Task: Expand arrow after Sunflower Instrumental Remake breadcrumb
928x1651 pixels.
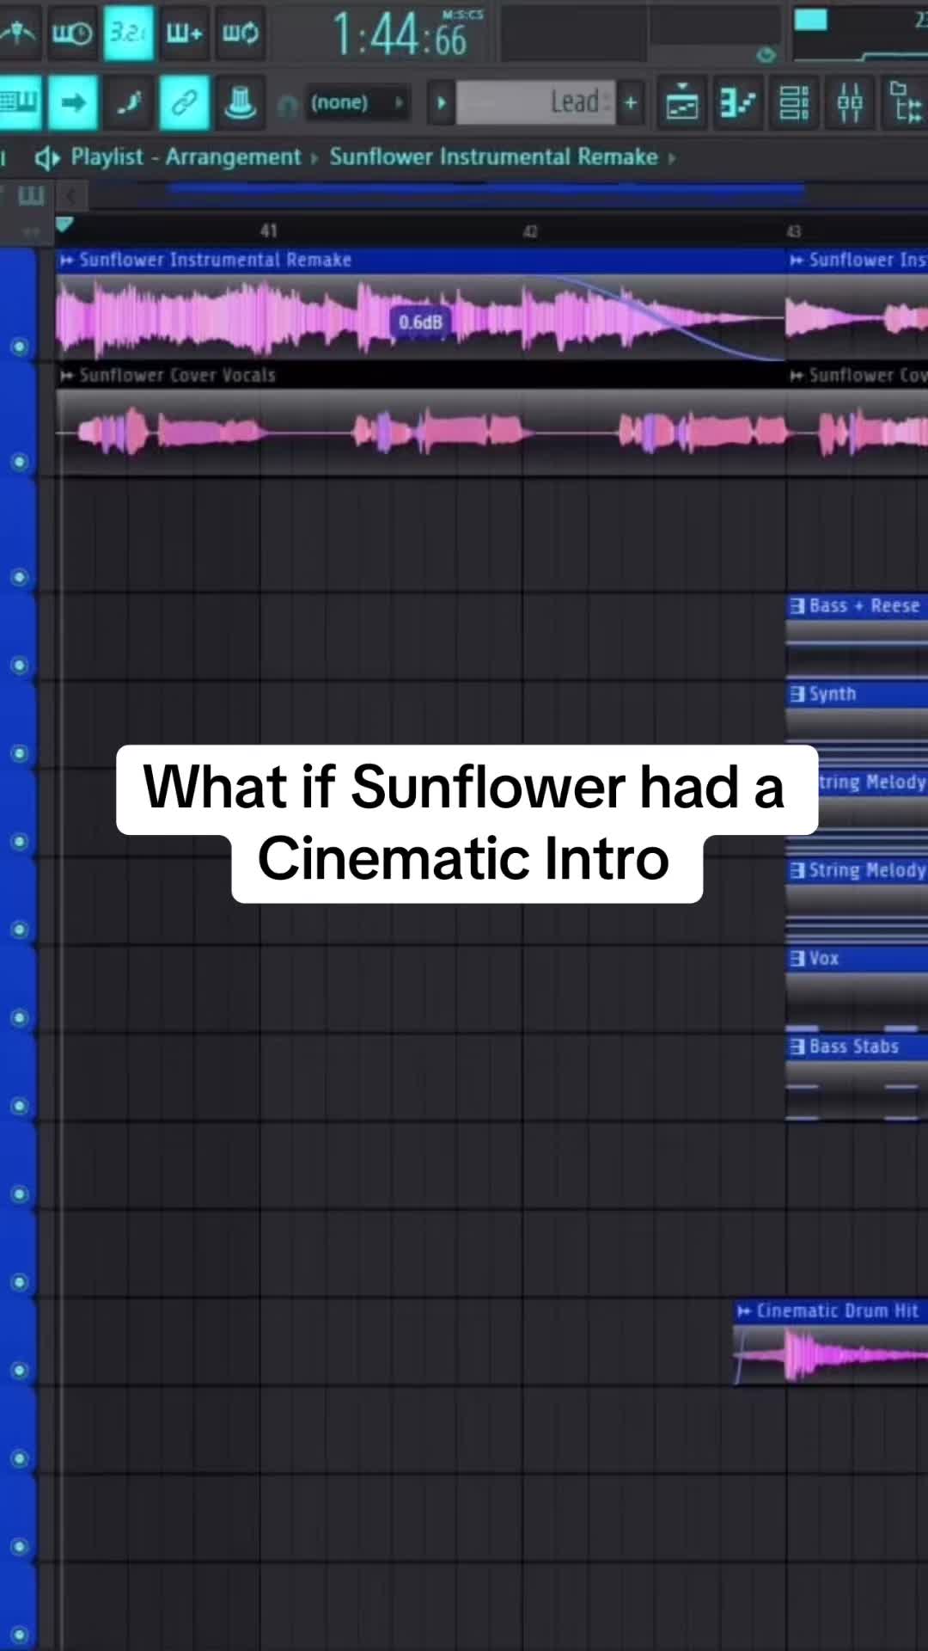Action: tap(672, 158)
